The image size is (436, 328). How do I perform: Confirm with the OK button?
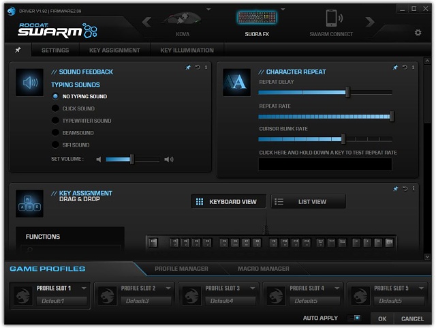[382, 318]
